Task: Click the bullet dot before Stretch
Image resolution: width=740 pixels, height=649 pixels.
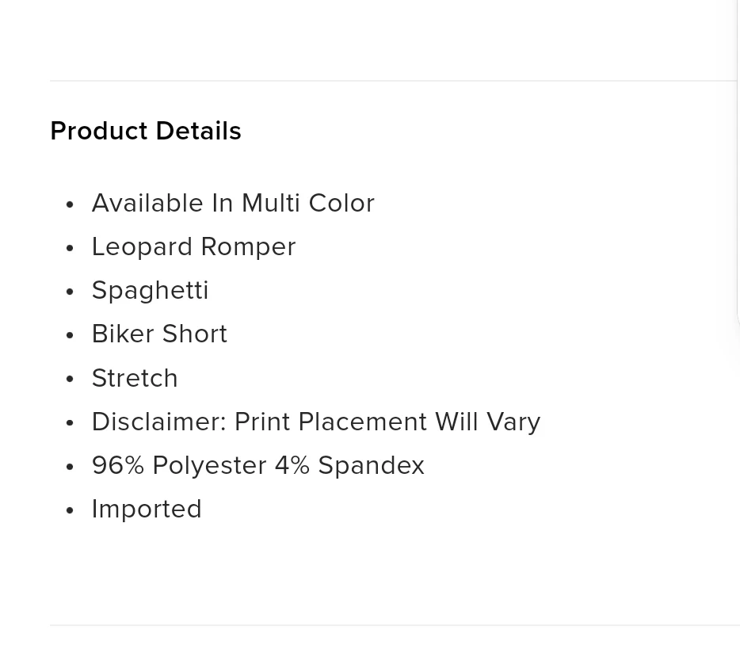Action: [x=71, y=379]
